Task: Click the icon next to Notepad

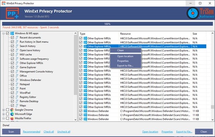Action: coord(17,84)
